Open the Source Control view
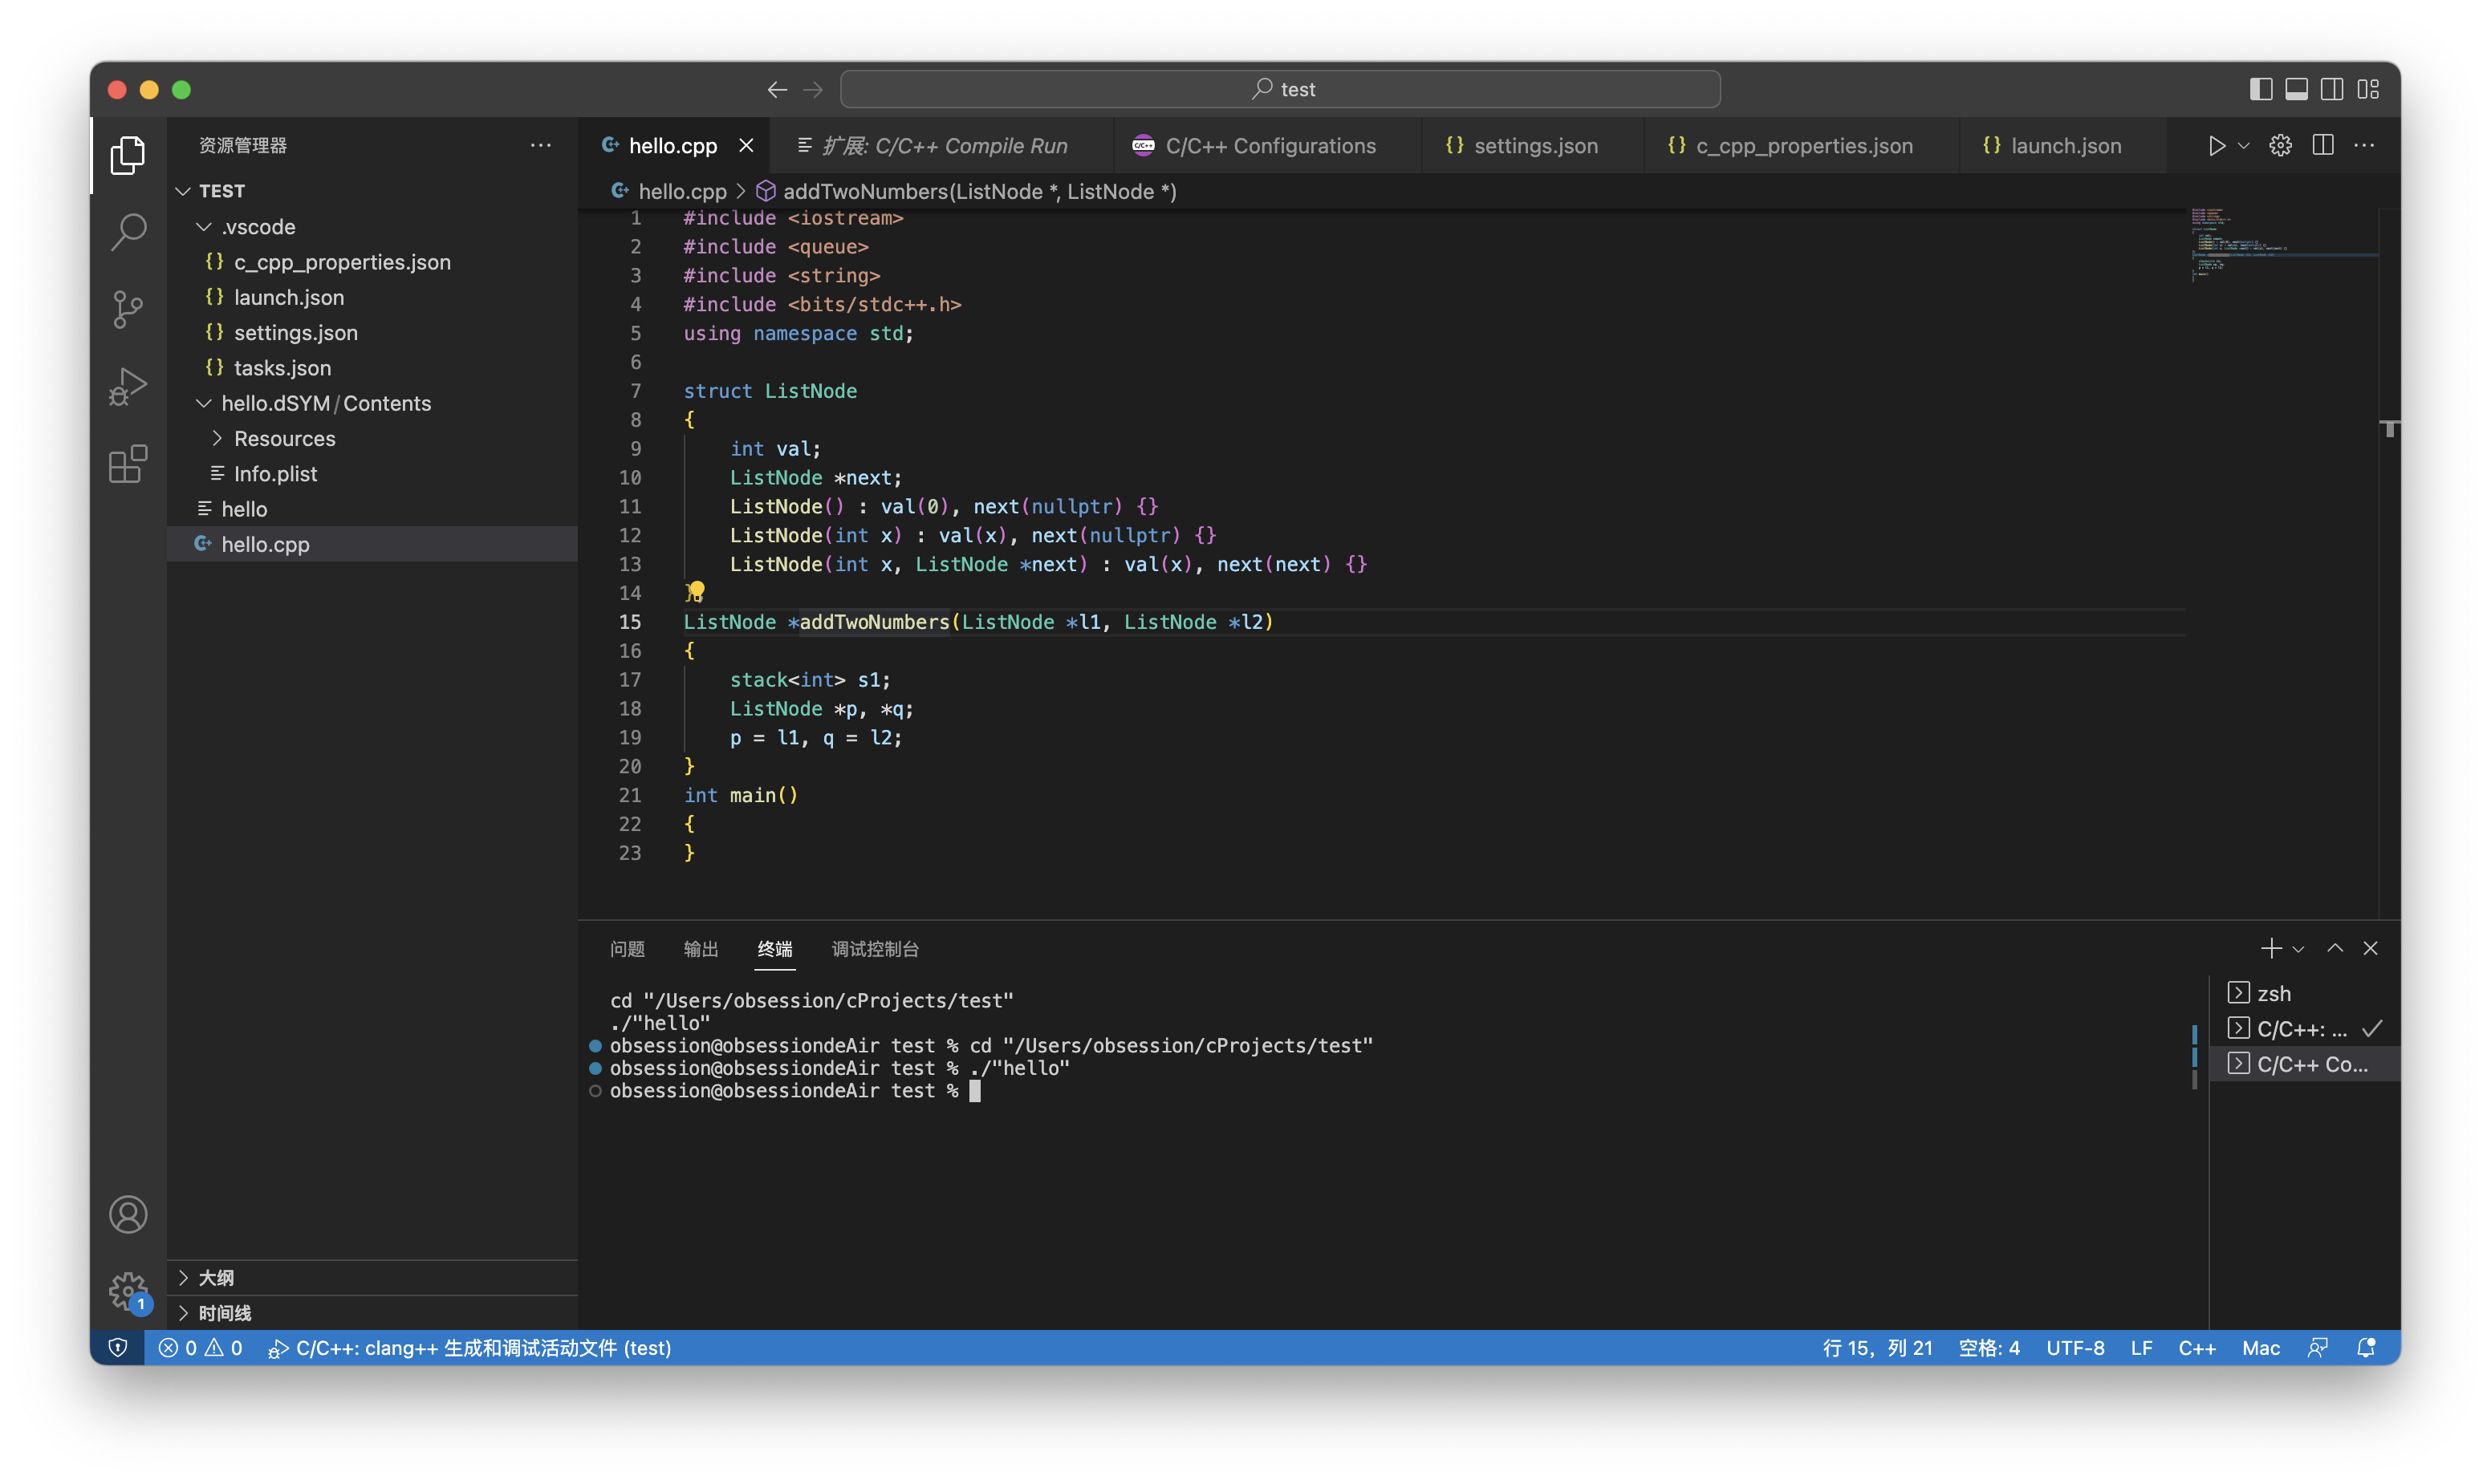This screenshot has height=1484, width=2491. point(128,309)
